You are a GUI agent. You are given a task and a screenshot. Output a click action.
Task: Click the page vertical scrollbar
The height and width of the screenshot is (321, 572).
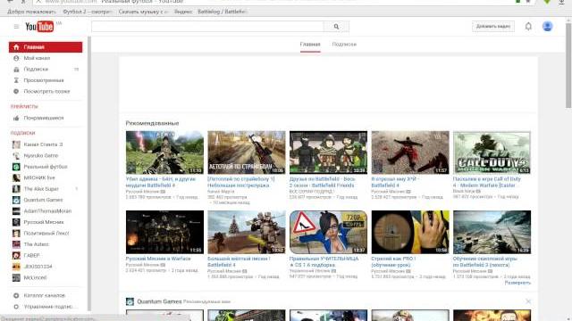(x=568, y=64)
